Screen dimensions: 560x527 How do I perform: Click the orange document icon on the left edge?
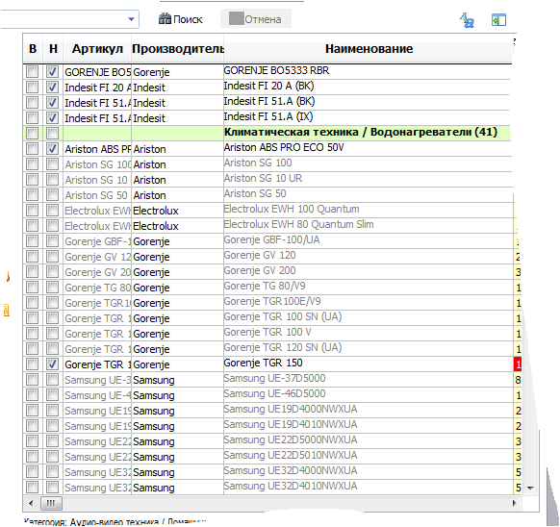click(7, 311)
